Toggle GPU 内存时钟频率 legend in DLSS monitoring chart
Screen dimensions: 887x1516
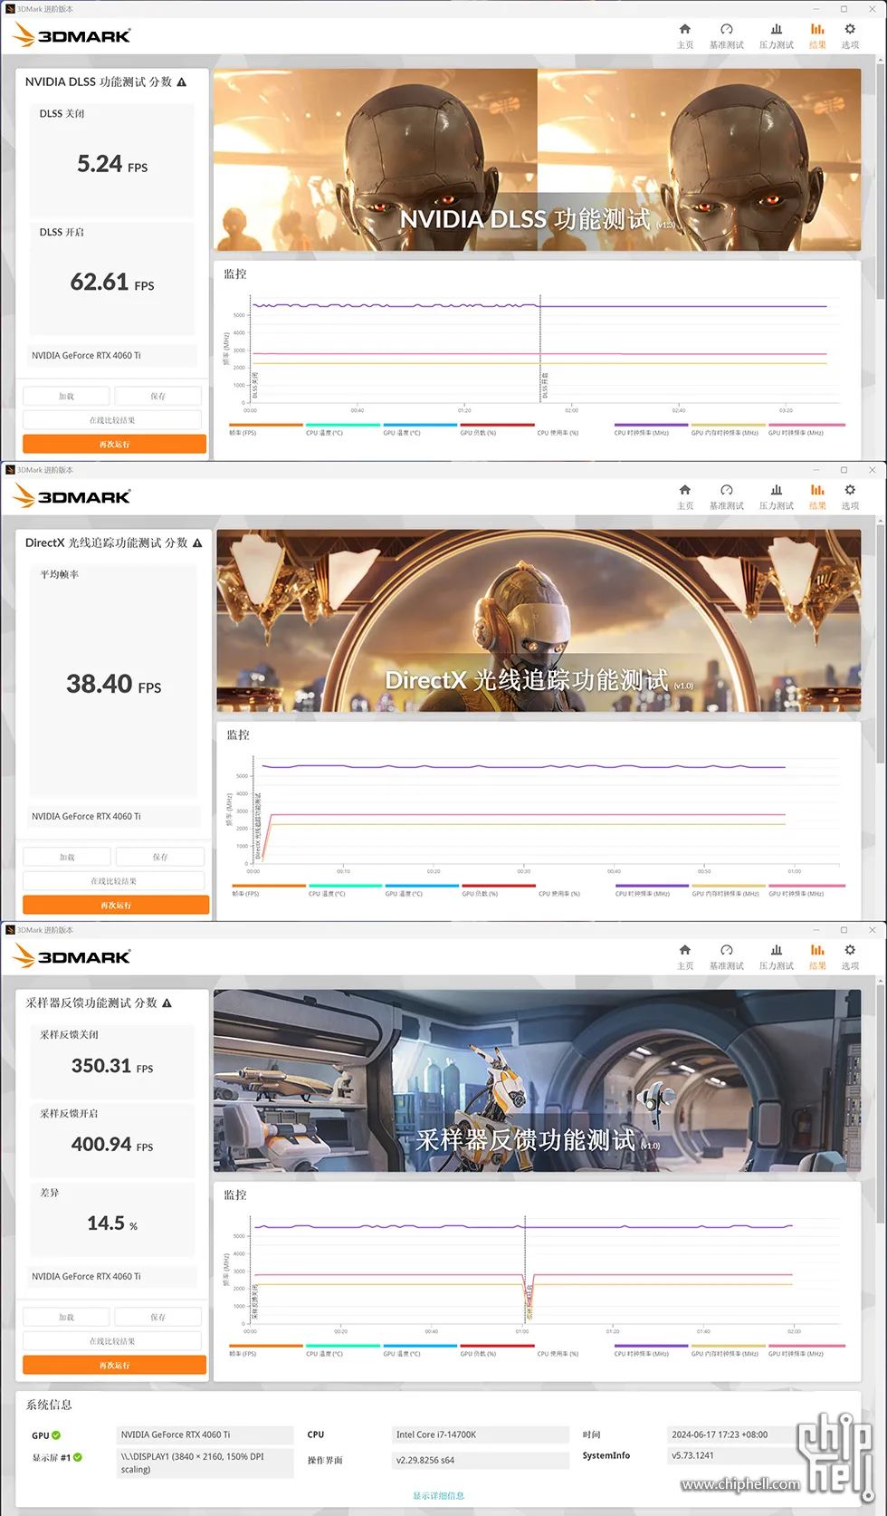(728, 429)
